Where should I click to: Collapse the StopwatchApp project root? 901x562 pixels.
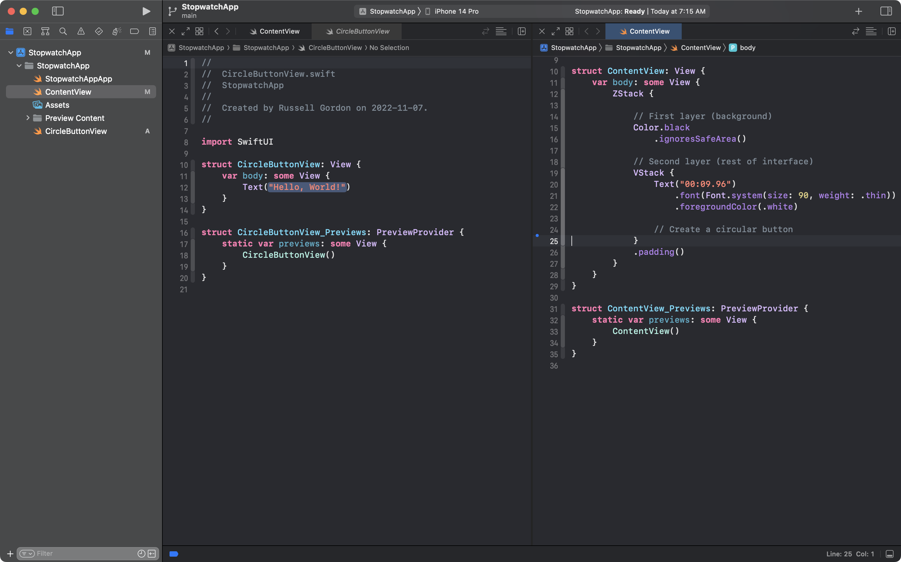(11, 52)
